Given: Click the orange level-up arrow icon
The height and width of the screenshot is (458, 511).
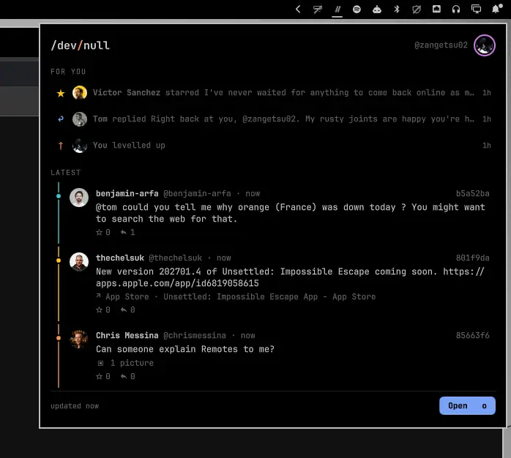Looking at the screenshot, I should [x=61, y=146].
